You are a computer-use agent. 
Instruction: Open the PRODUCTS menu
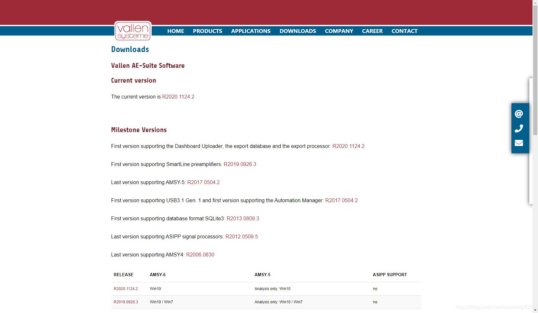pyautogui.click(x=208, y=31)
